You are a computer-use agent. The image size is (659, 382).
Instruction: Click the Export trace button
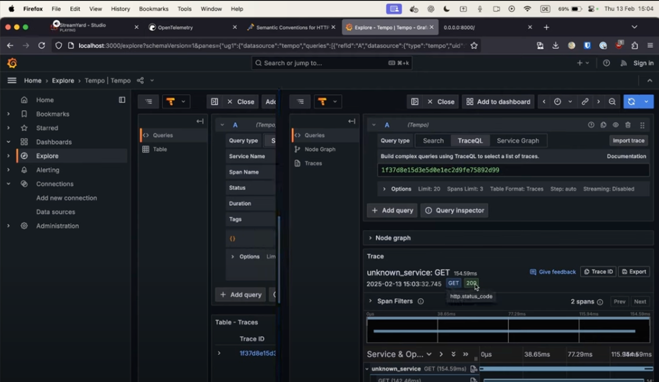tap(634, 272)
